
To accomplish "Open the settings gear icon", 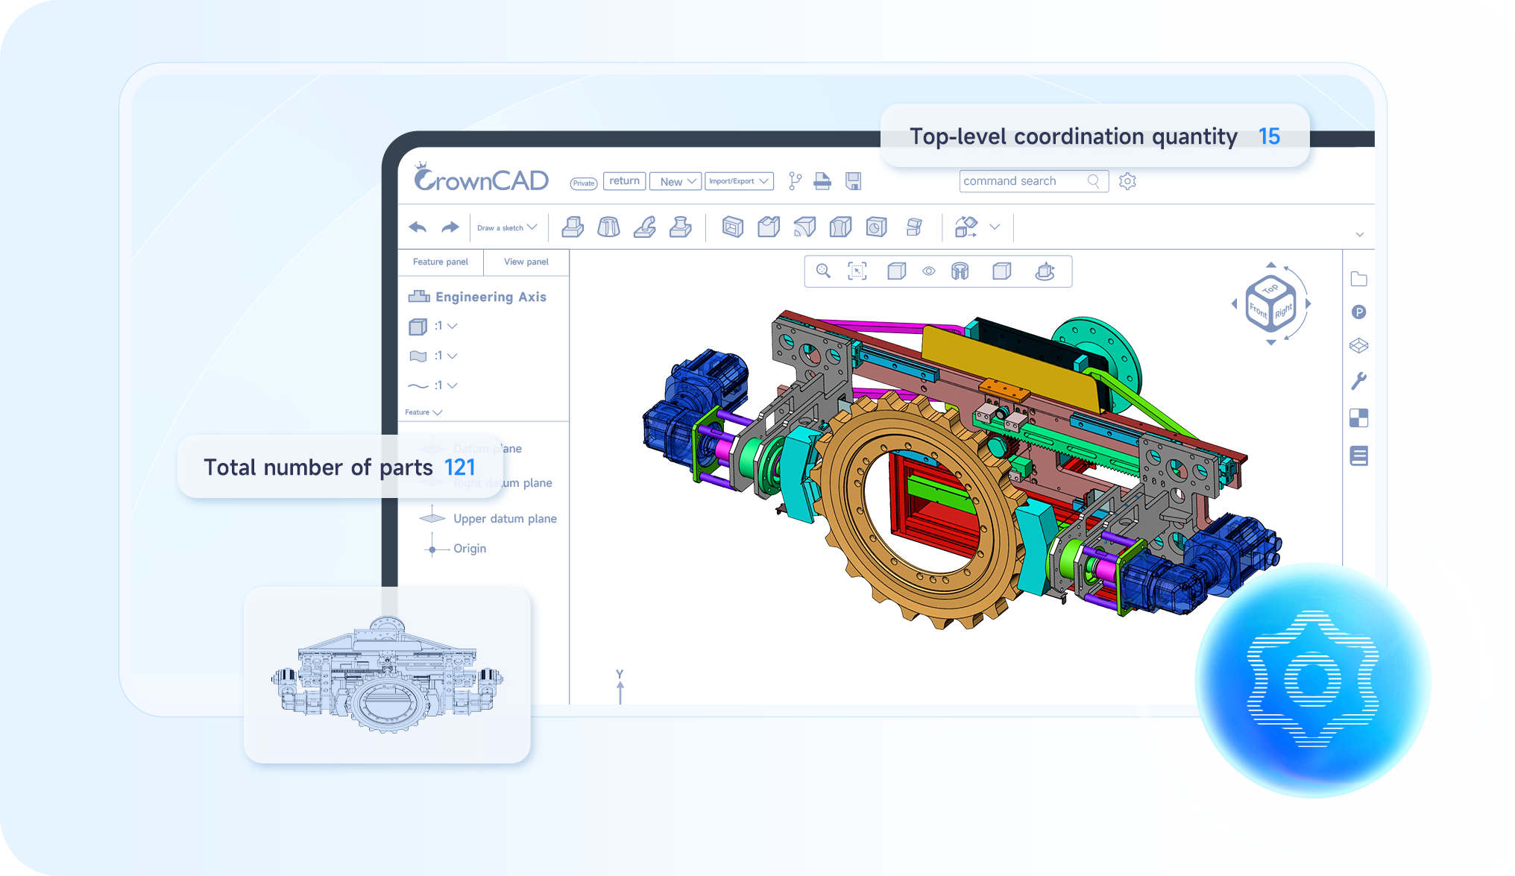I will [1127, 181].
